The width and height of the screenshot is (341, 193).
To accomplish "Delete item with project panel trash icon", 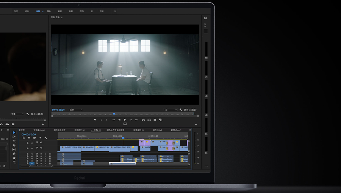I will (x=4, y=166).
